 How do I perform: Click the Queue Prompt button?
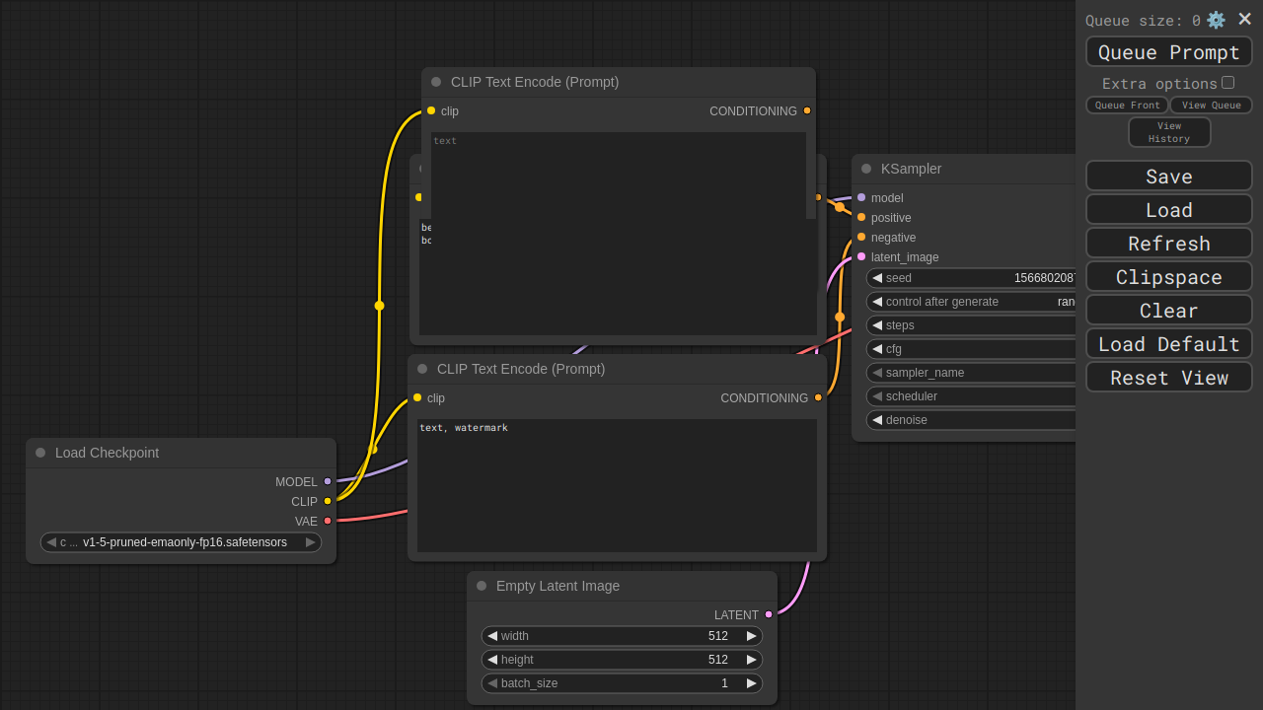pyautogui.click(x=1168, y=52)
